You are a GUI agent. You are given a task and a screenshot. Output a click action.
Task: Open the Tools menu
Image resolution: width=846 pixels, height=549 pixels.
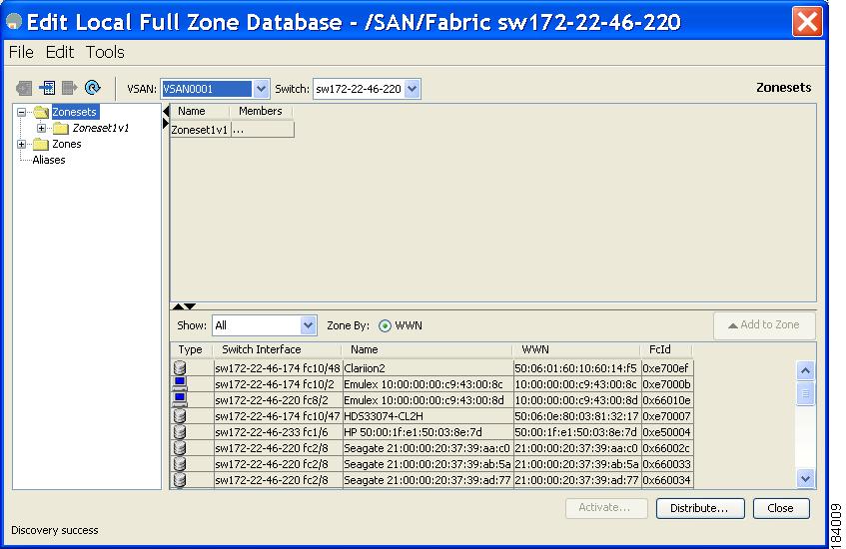click(105, 52)
